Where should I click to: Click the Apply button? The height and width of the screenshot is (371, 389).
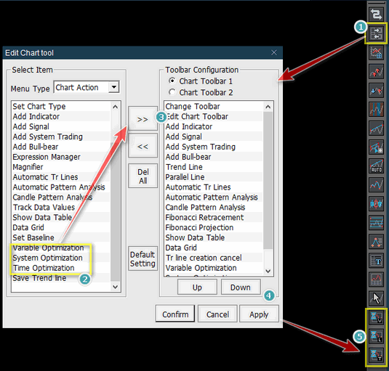[x=259, y=314]
